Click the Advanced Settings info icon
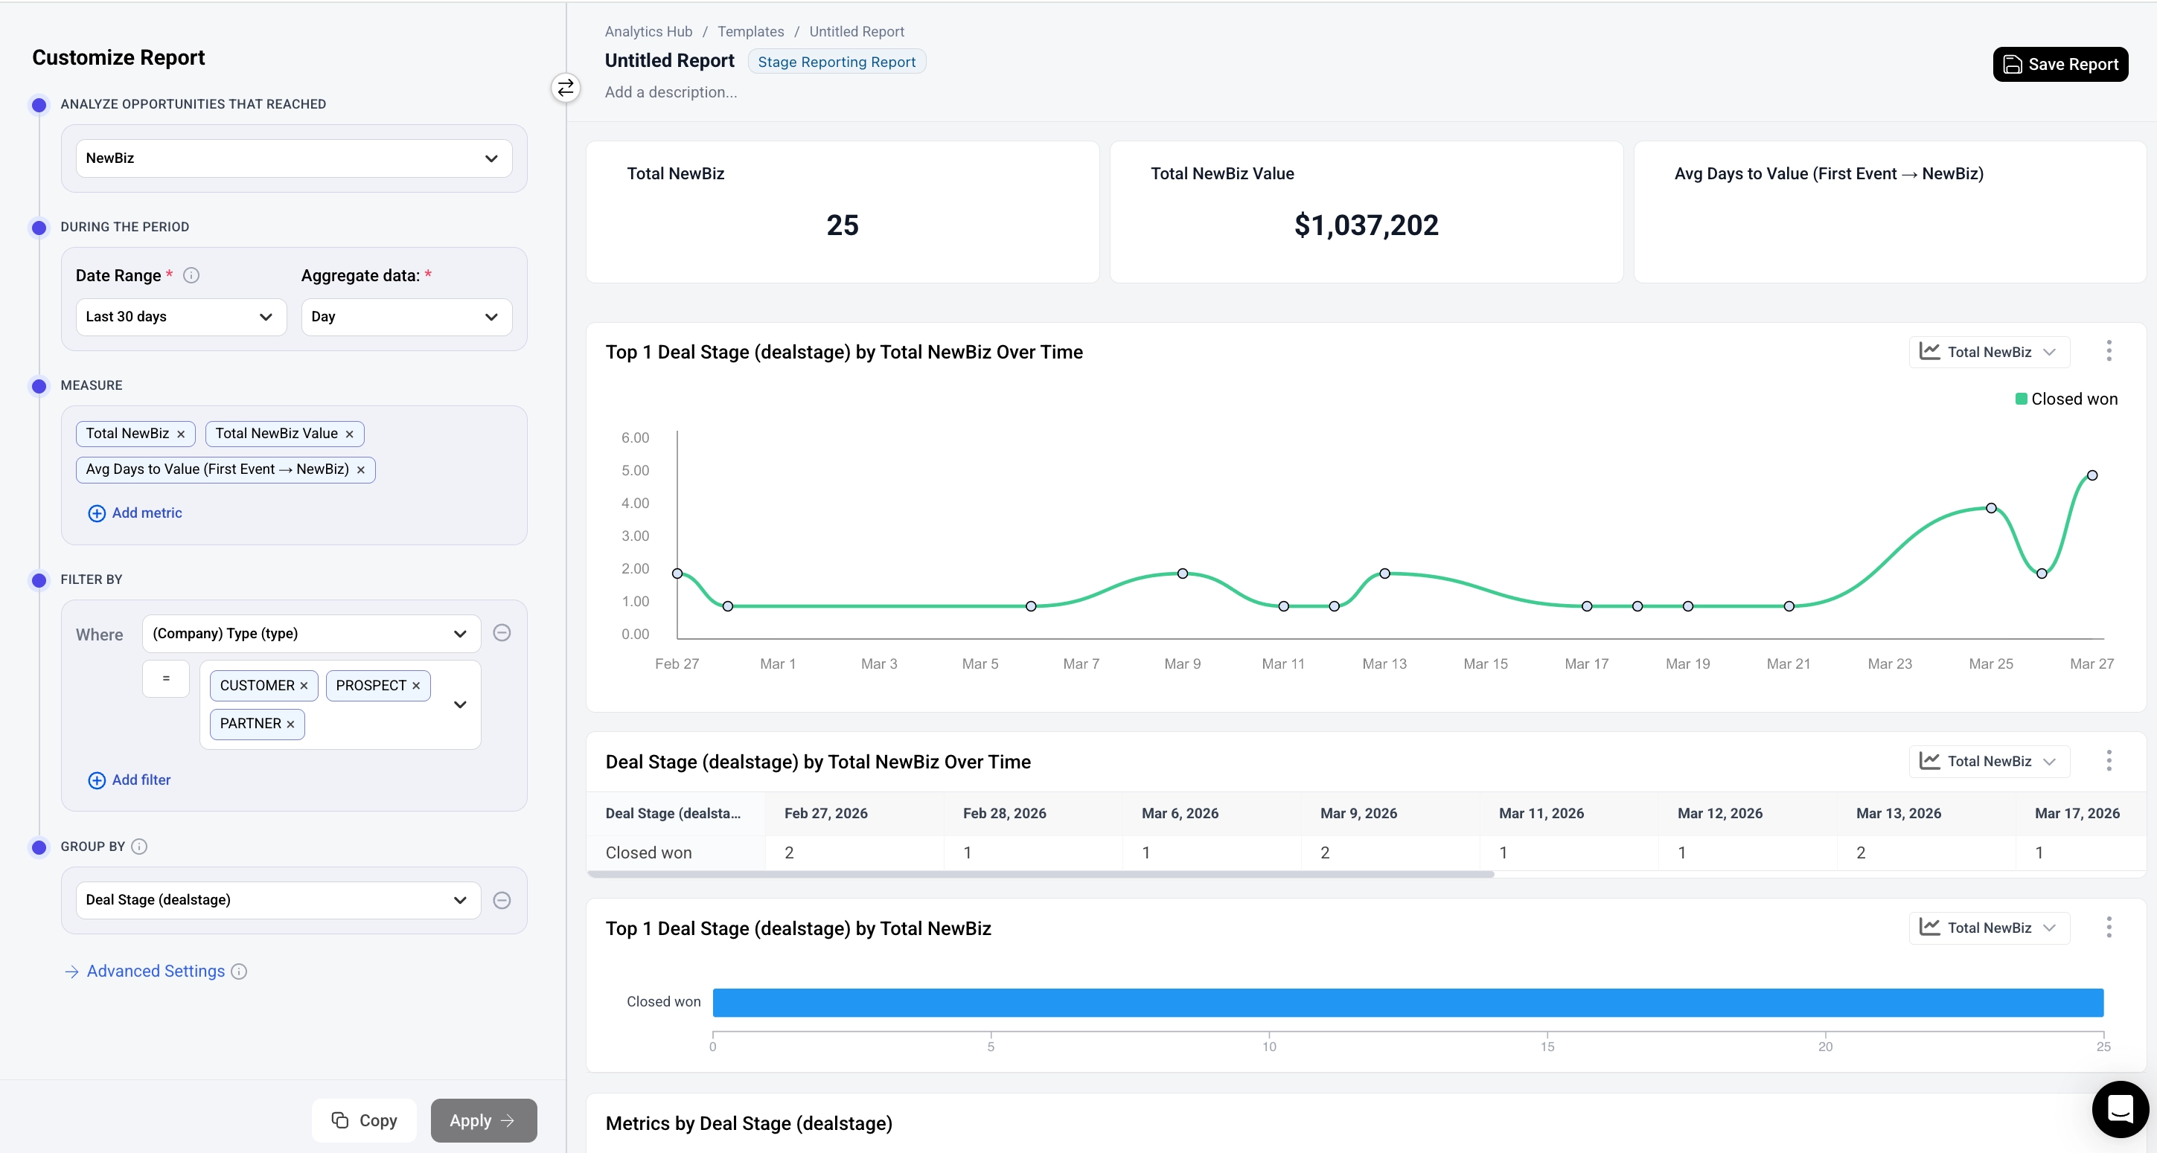 click(240, 971)
